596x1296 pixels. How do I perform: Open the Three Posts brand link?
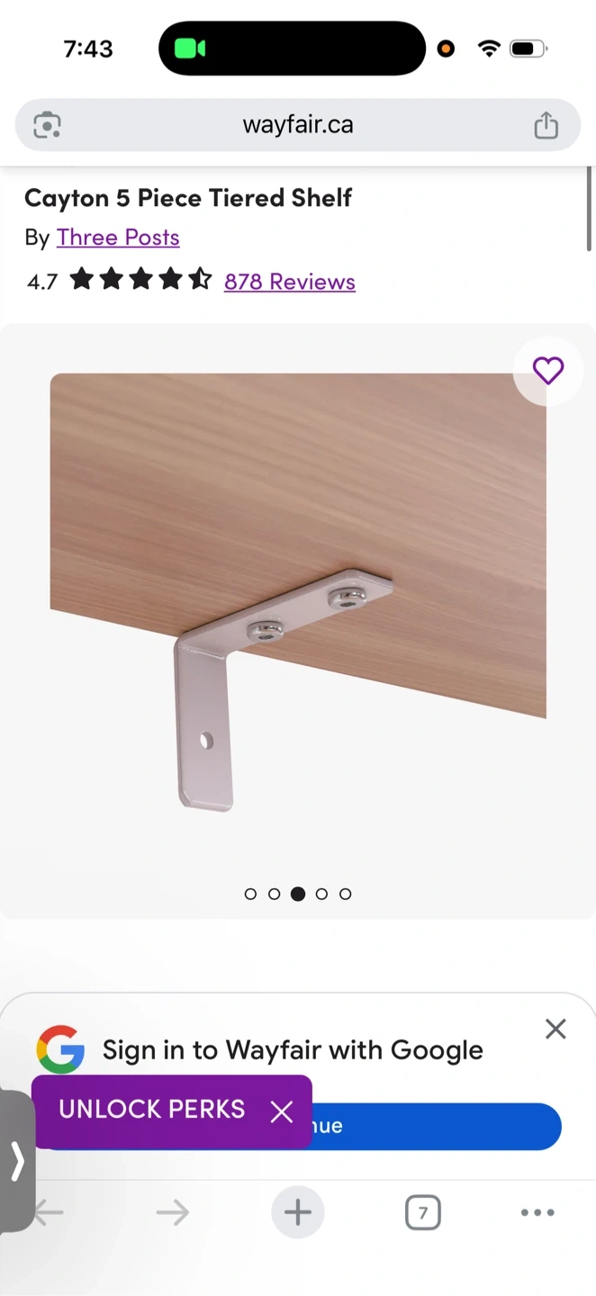(x=118, y=237)
